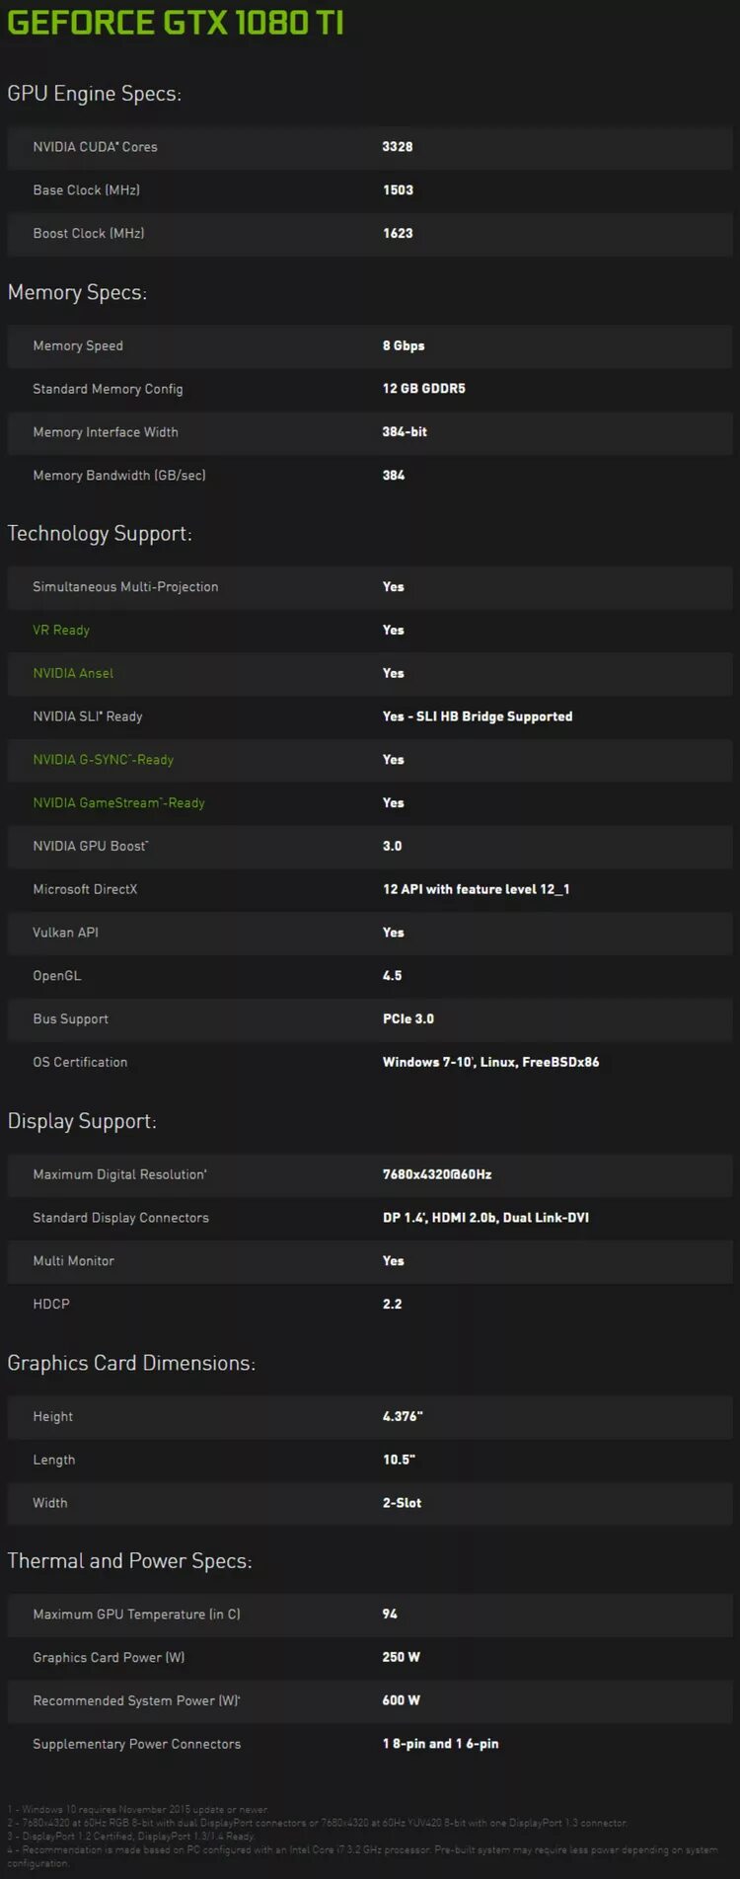Click the Supplementary Power Connectors value
Viewport: 740px width, 1879px height.
point(441,1744)
